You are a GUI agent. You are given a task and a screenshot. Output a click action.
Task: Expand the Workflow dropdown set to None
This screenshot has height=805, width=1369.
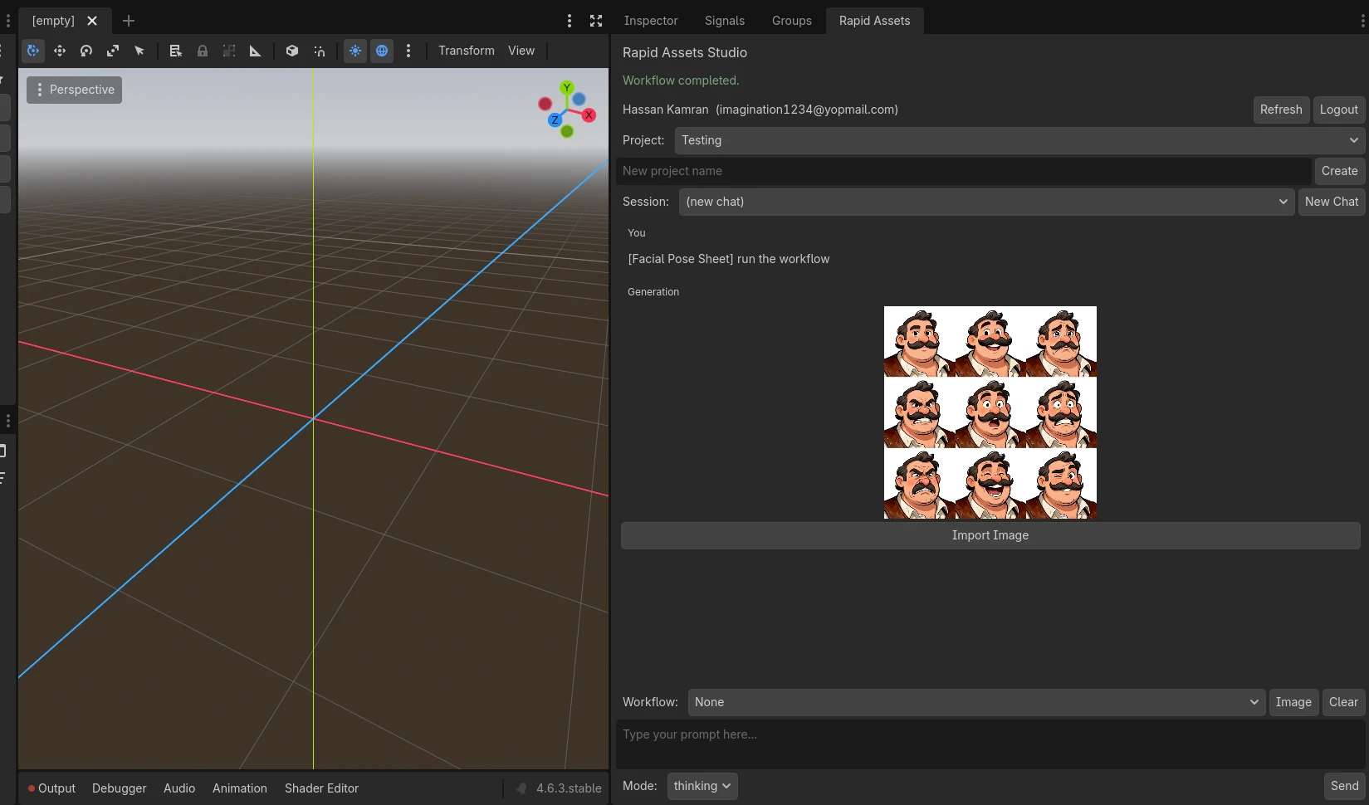[x=976, y=702]
